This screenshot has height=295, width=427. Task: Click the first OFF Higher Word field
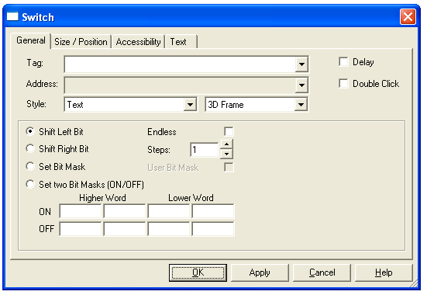coord(81,229)
